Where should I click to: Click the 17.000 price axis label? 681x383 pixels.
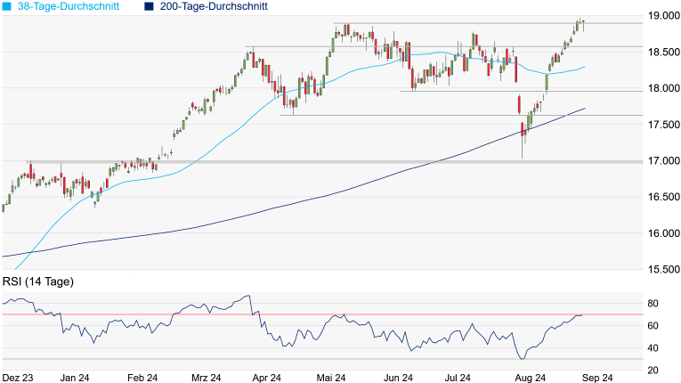point(661,161)
